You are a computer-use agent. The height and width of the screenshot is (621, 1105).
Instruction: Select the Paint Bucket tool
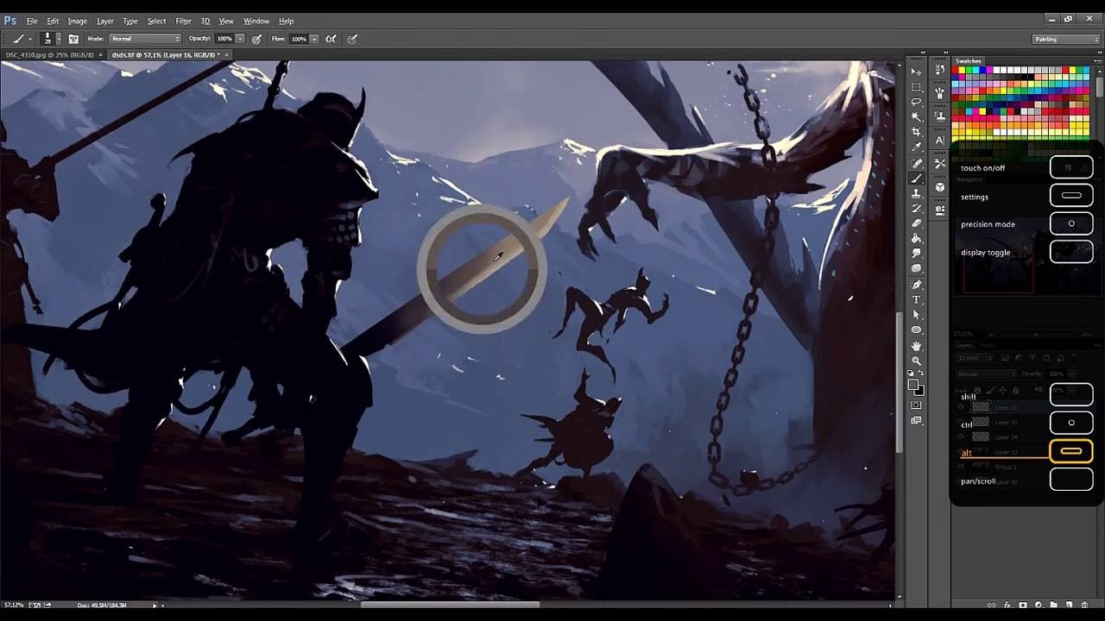click(916, 238)
